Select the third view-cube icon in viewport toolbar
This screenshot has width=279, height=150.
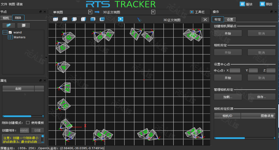coord(74,19)
